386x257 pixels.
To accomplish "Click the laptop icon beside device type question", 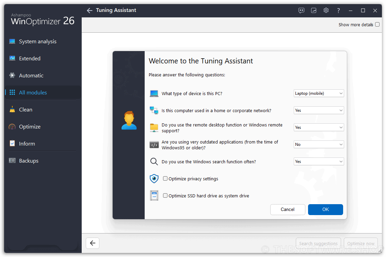I will [x=154, y=94].
